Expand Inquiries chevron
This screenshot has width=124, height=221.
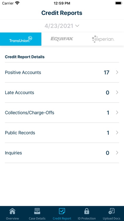pos(117,153)
